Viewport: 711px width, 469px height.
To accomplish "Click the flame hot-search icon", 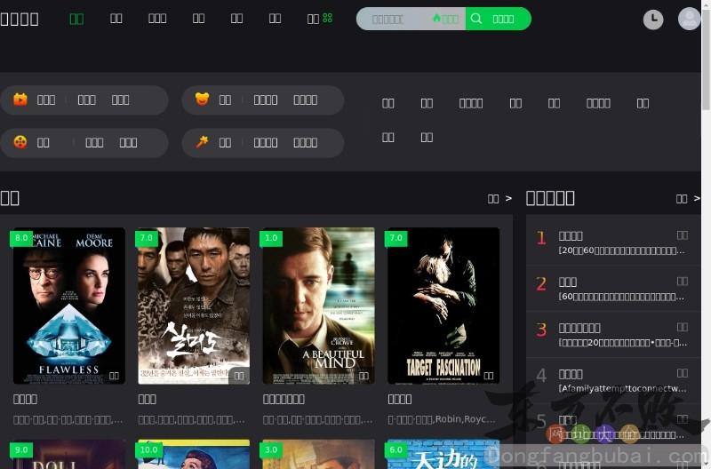I will (x=437, y=19).
